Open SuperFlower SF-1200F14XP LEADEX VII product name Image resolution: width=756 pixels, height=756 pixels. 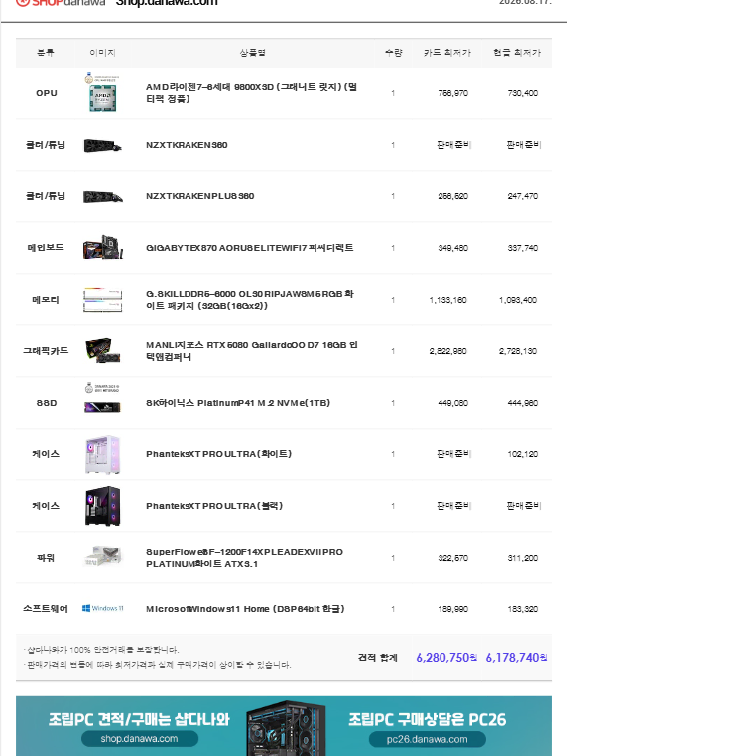(x=244, y=558)
